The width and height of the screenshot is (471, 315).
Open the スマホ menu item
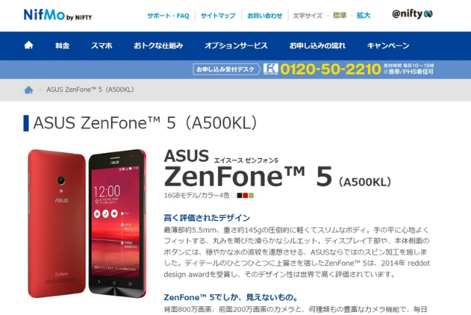pyautogui.click(x=102, y=46)
